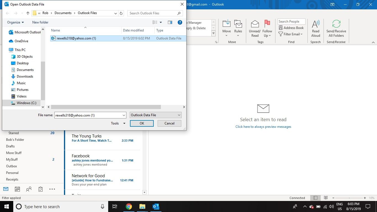This screenshot has height=212, width=377.
Task: Open Desktop folder in tree
Action: point(20,63)
